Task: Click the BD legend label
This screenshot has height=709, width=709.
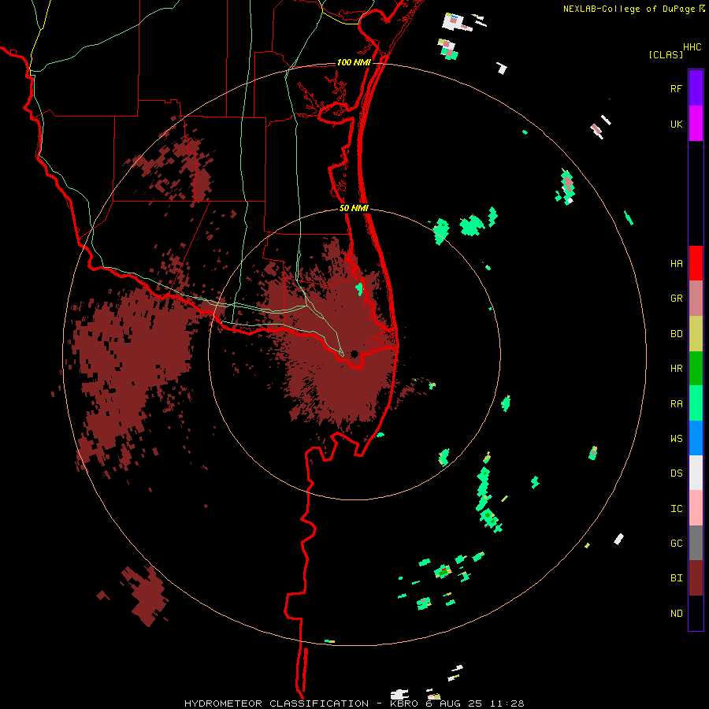Action: (676, 334)
